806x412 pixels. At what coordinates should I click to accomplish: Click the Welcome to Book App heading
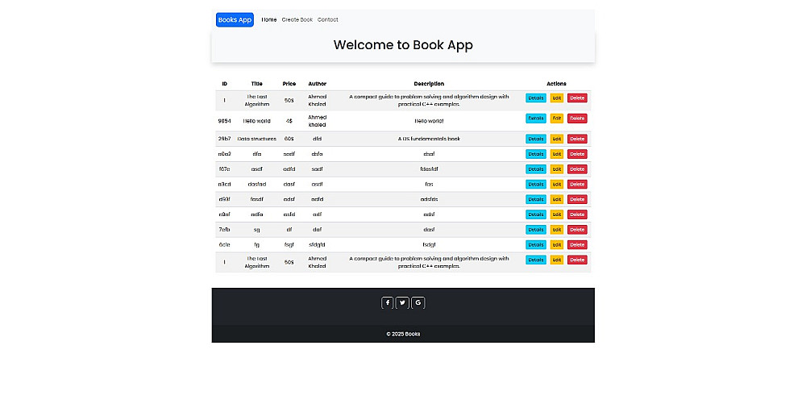pos(403,45)
